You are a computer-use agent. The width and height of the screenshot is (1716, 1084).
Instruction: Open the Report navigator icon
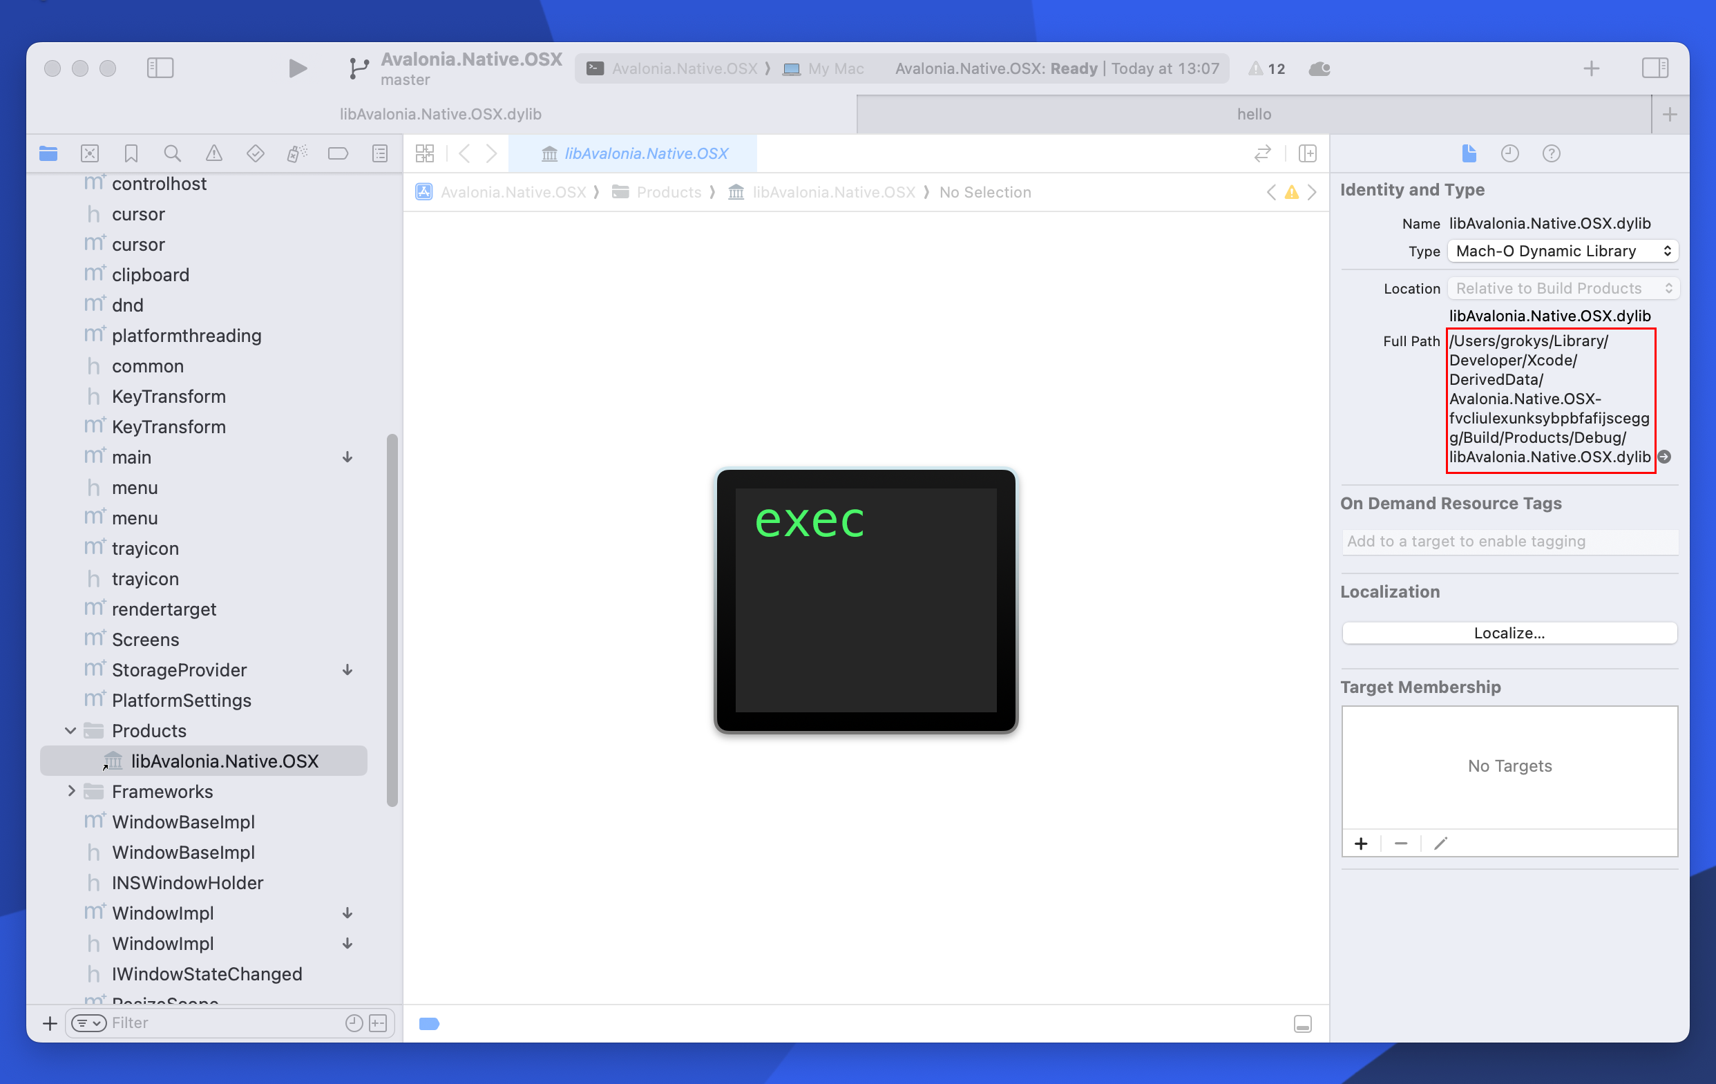380,153
